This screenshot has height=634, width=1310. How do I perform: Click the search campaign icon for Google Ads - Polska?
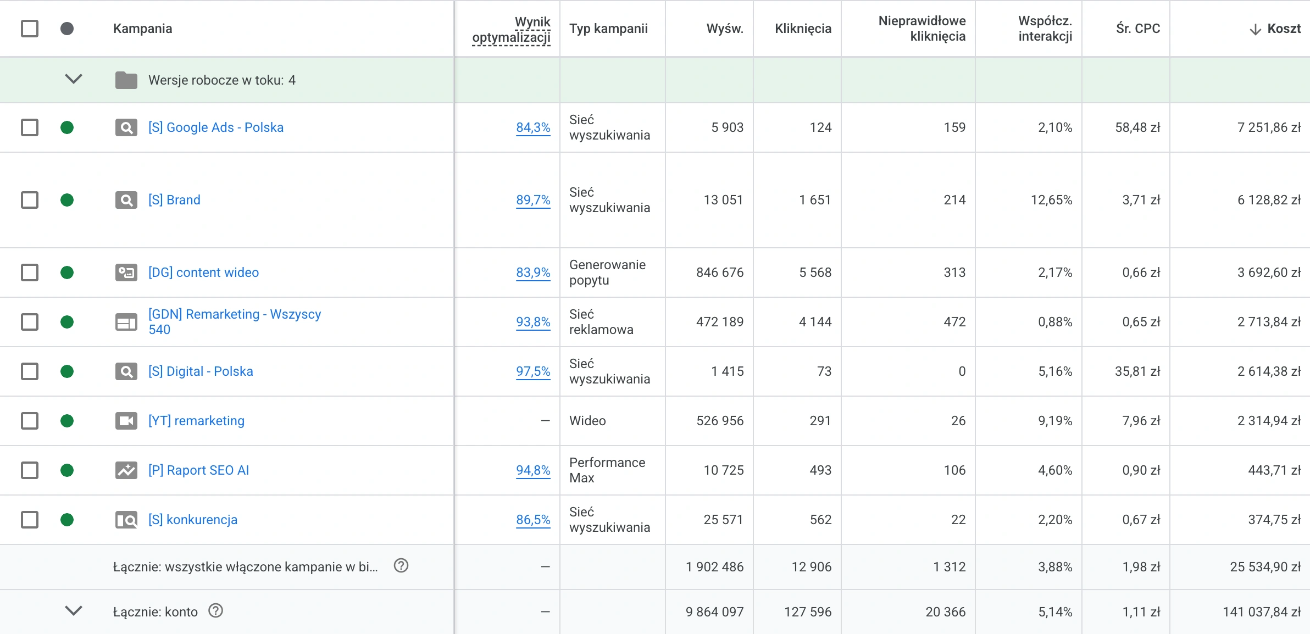click(x=126, y=128)
